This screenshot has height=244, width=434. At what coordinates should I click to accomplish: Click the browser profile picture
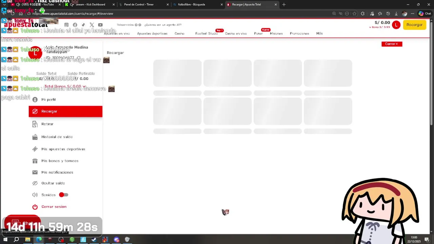[404, 14]
